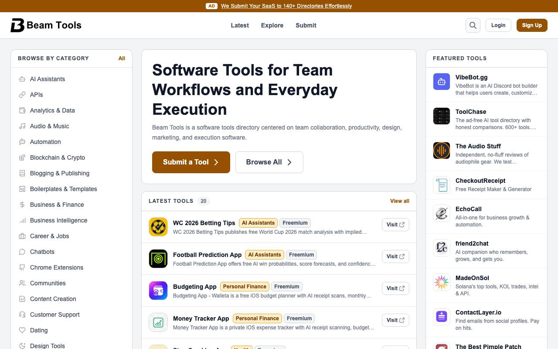The width and height of the screenshot is (558, 349).
Task: Open the ad link about 140+ directories
Action: pos(286,6)
